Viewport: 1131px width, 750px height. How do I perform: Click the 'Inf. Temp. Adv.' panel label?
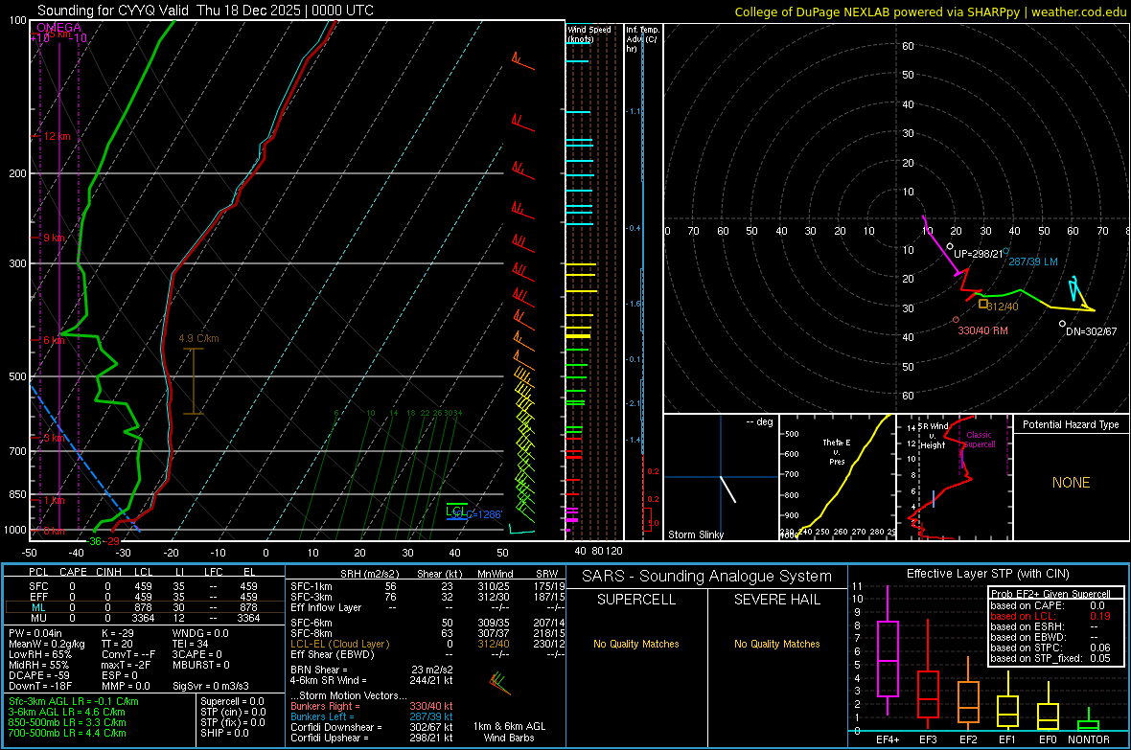[643, 39]
